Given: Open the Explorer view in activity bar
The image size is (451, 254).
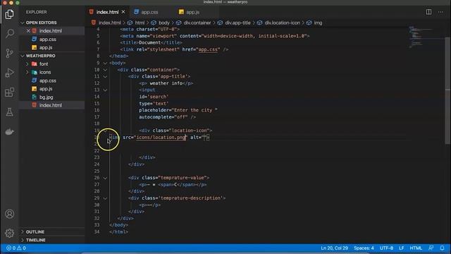Looking at the screenshot, I should pos(9,14).
